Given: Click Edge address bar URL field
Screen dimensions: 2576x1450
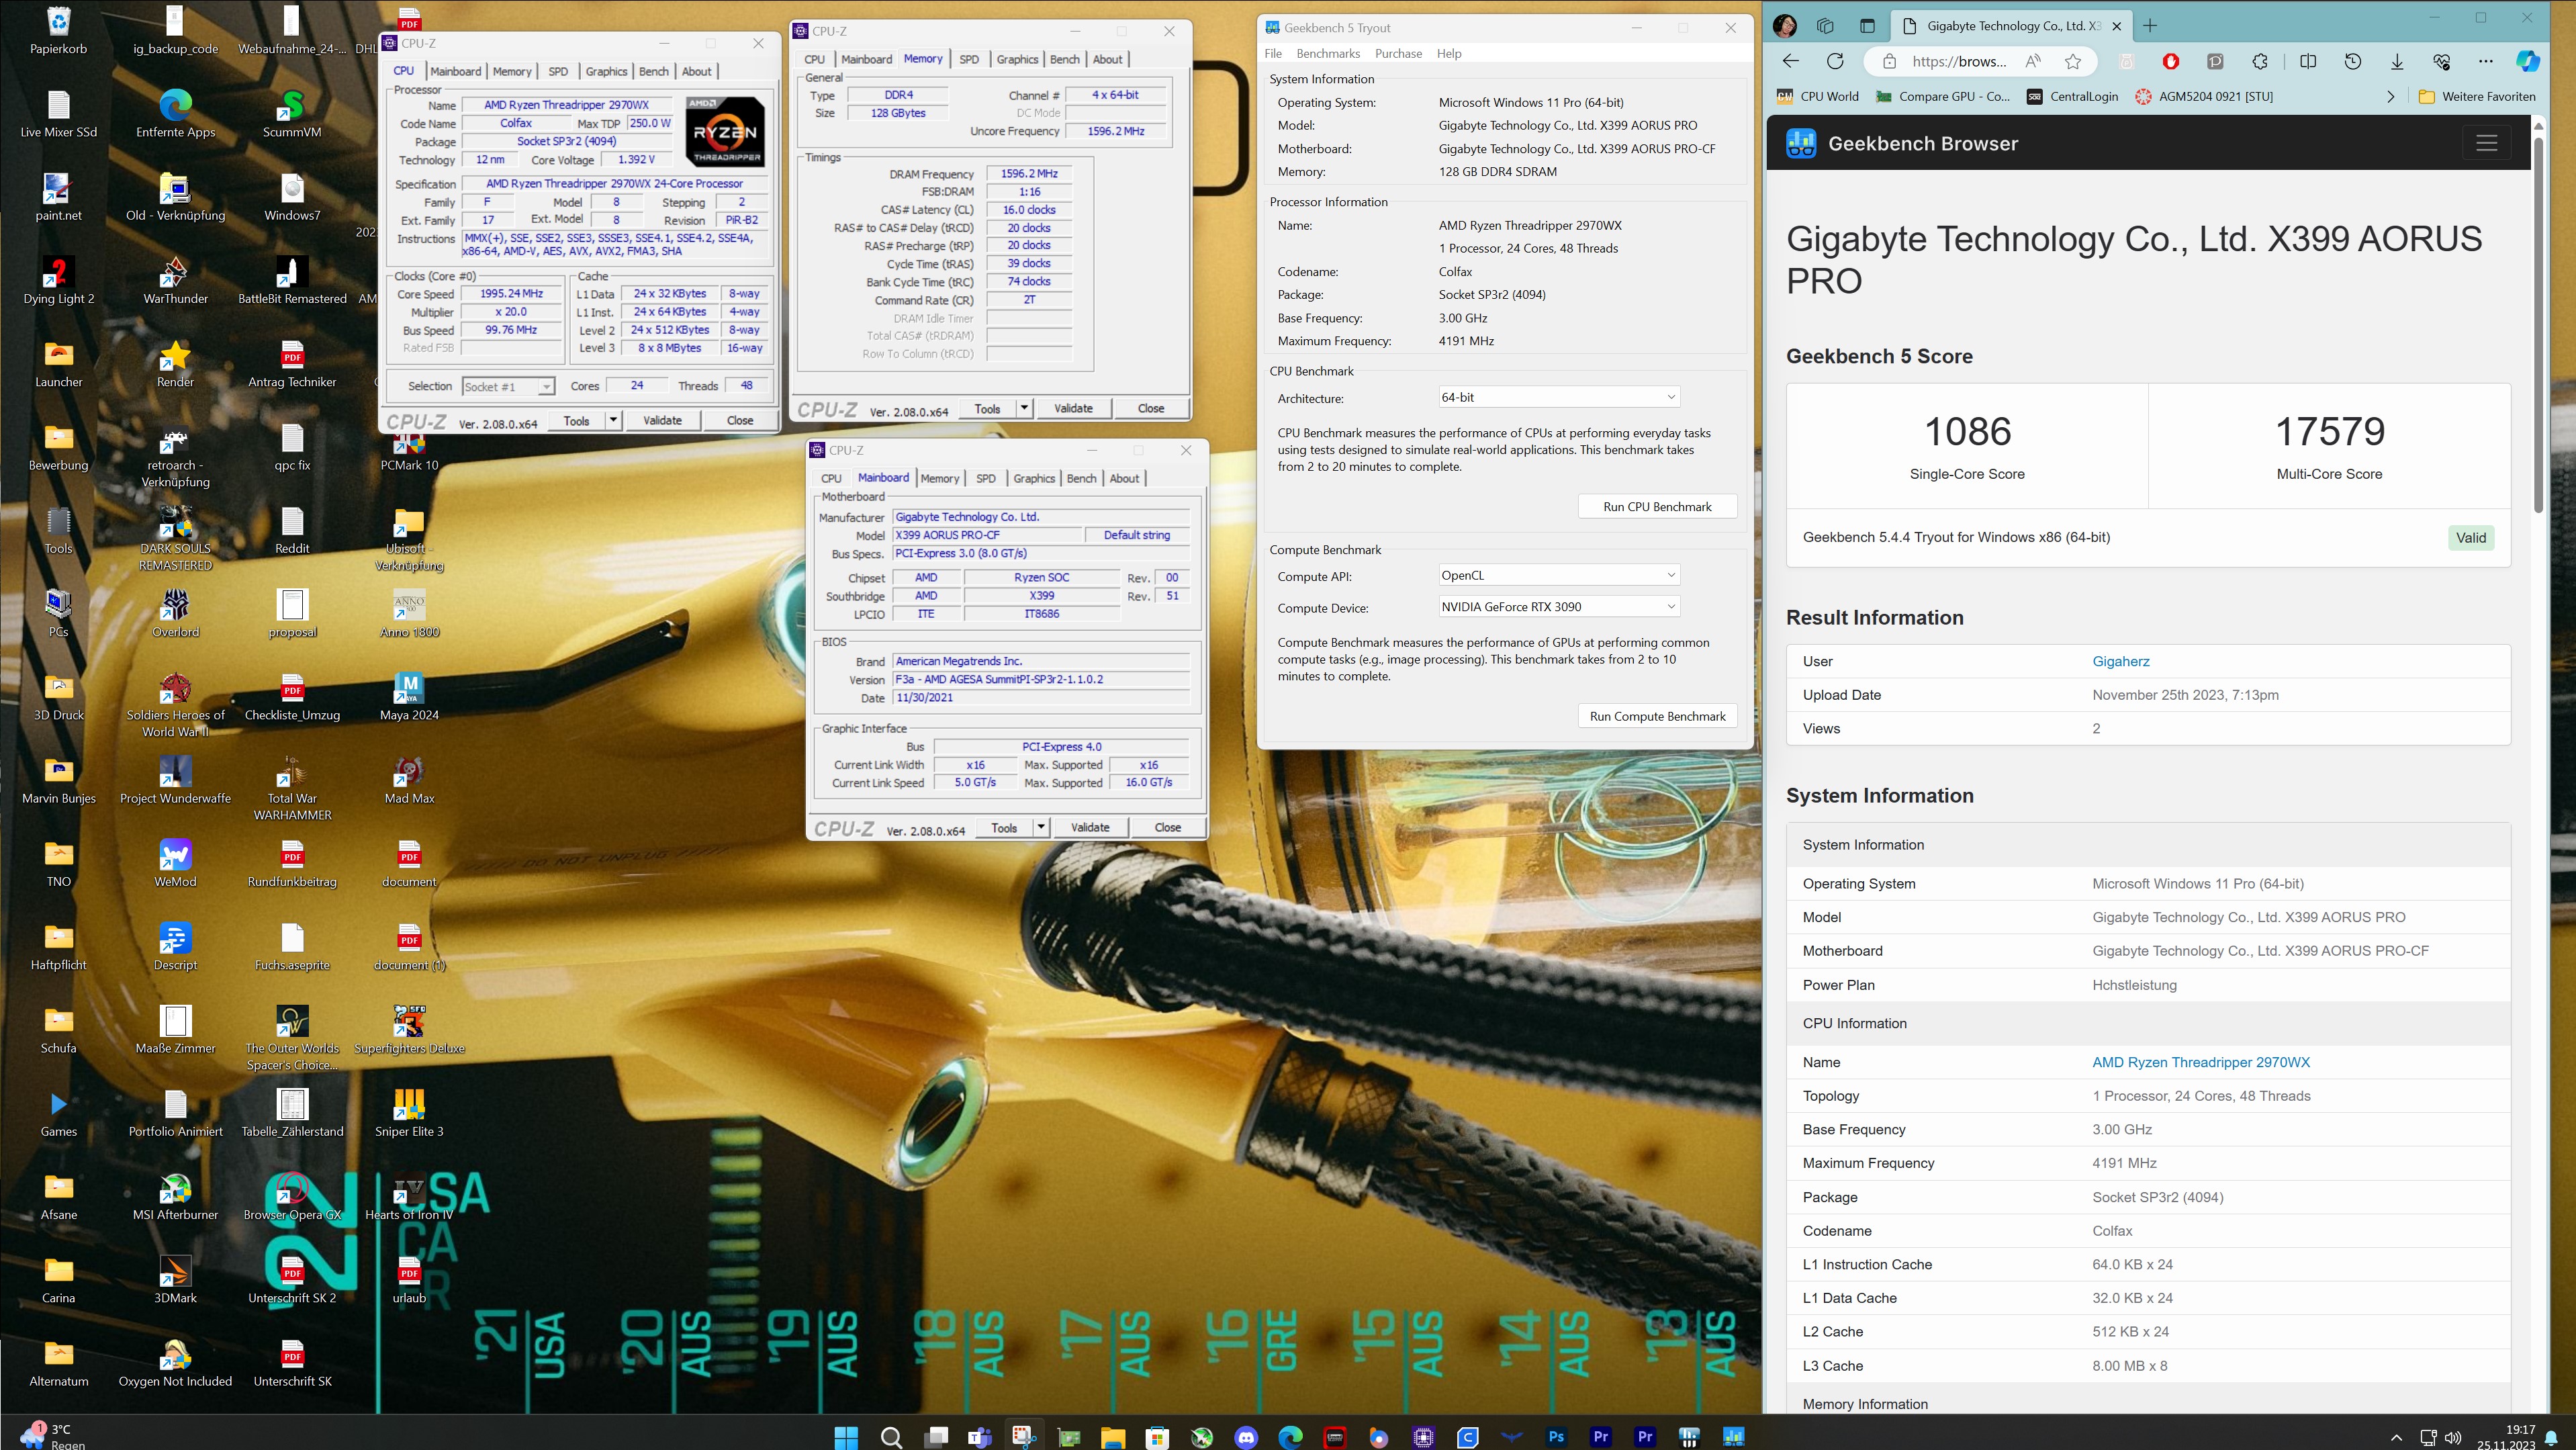Looking at the screenshot, I should [1958, 61].
